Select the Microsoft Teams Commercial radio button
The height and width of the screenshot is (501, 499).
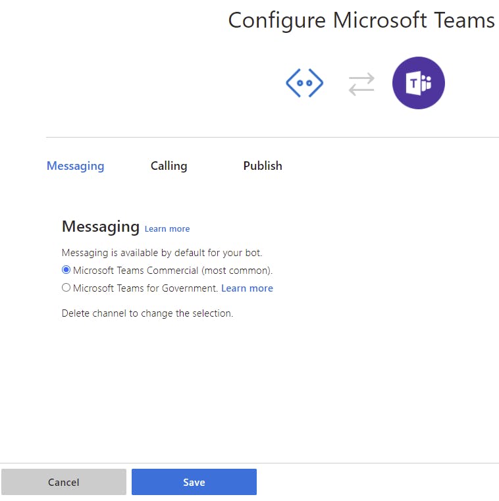[66, 270]
